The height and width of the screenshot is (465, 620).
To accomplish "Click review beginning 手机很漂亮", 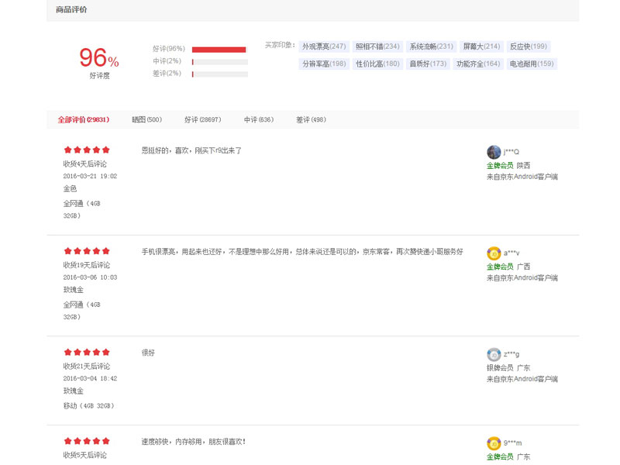I will click(302, 252).
